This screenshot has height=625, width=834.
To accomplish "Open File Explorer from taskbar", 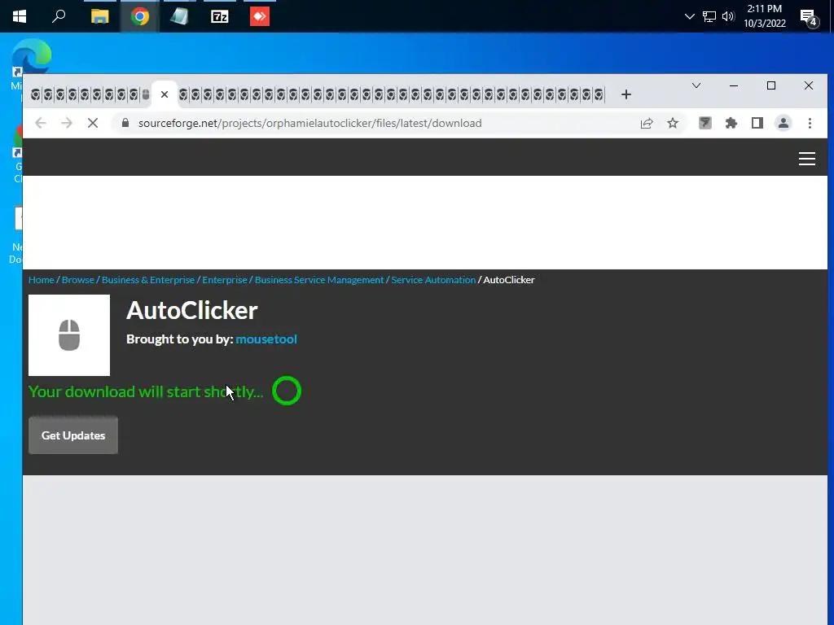I will (x=99, y=16).
